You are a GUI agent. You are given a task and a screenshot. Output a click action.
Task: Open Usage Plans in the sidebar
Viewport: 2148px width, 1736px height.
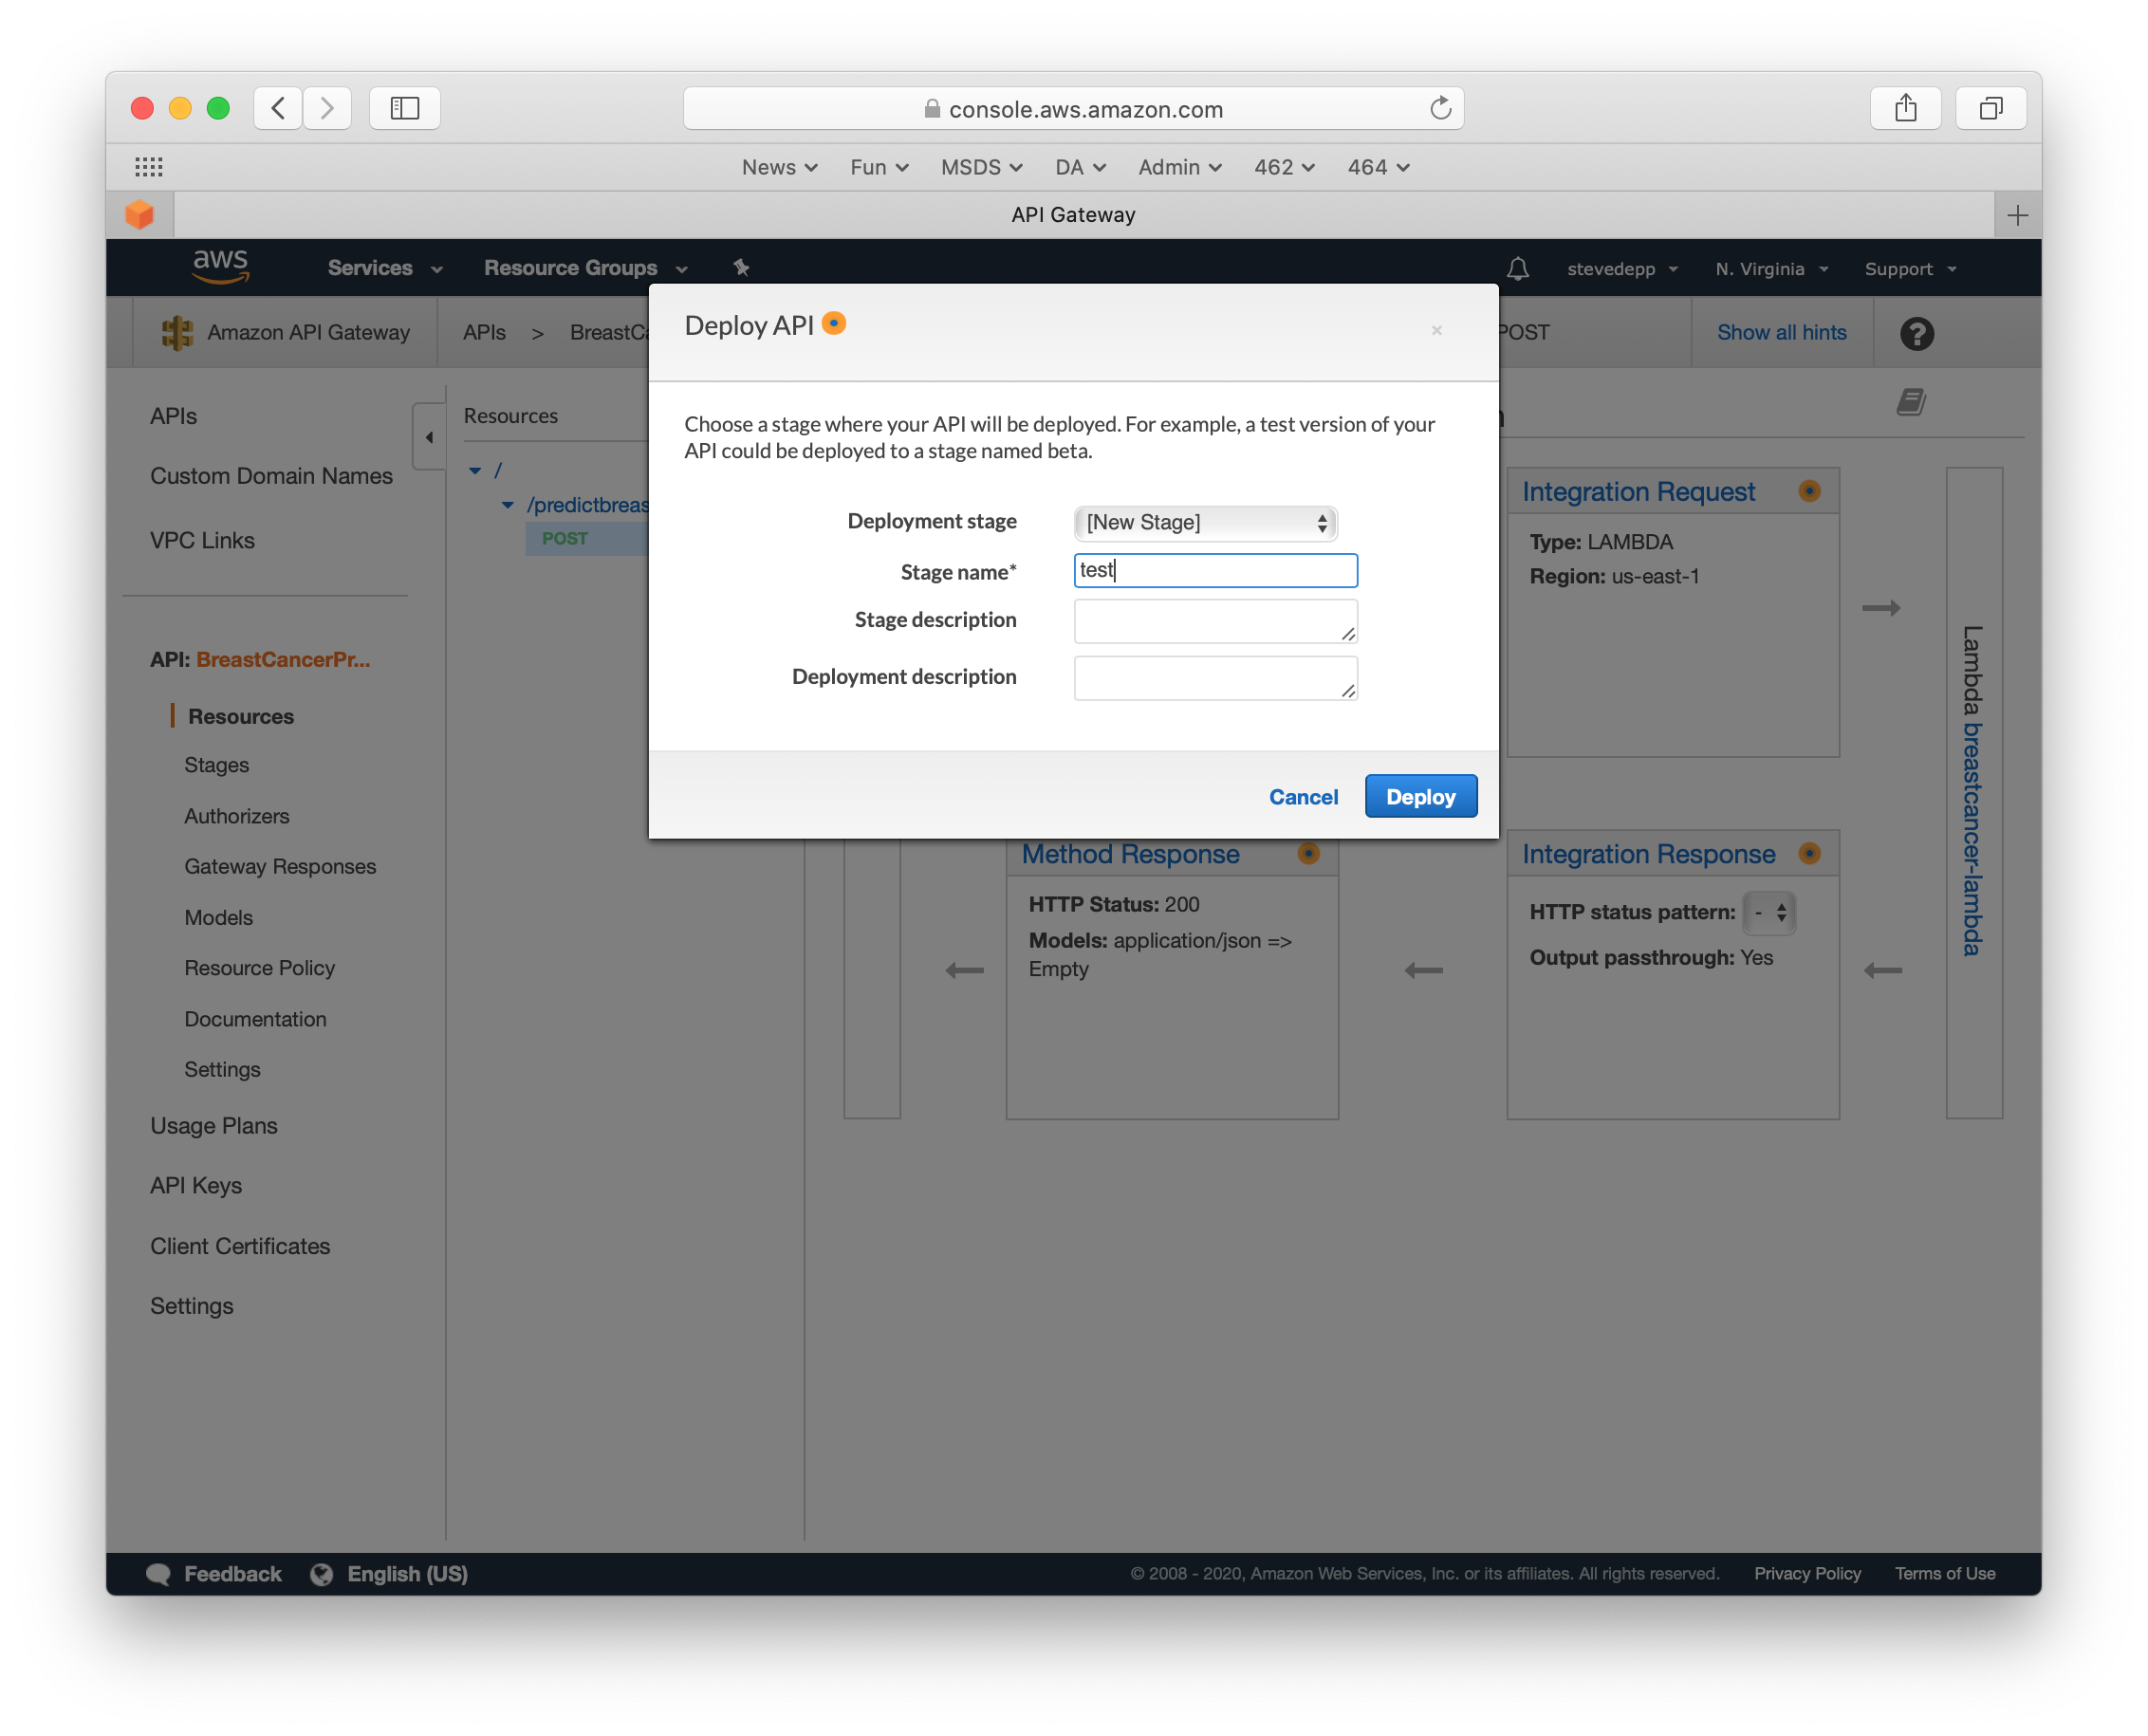point(213,1126)
